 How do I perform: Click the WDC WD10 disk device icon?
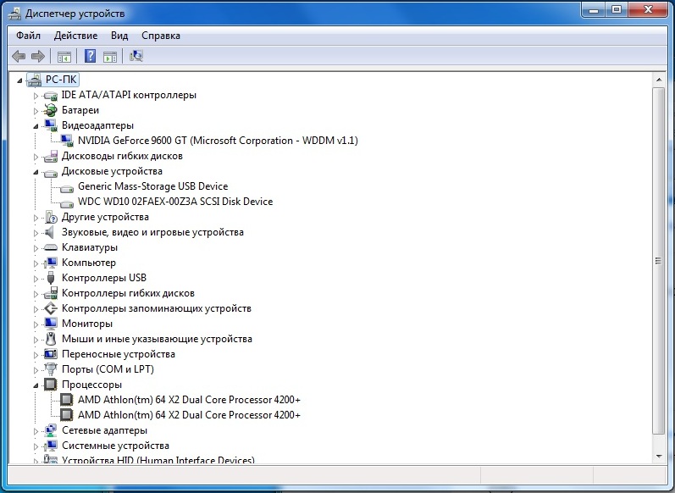(67, 203)
